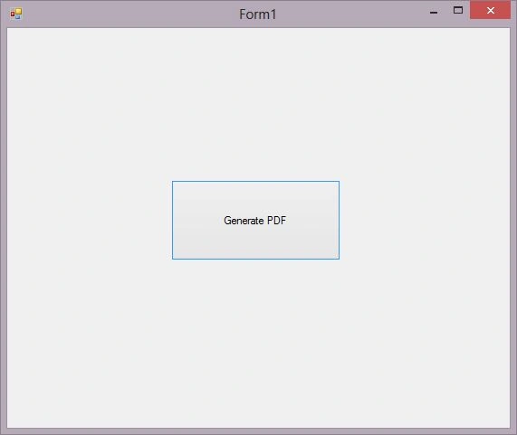517x435 pixels.
Task: Close the Form1 window
Action: pyautogui.click(x=490, y=10)
